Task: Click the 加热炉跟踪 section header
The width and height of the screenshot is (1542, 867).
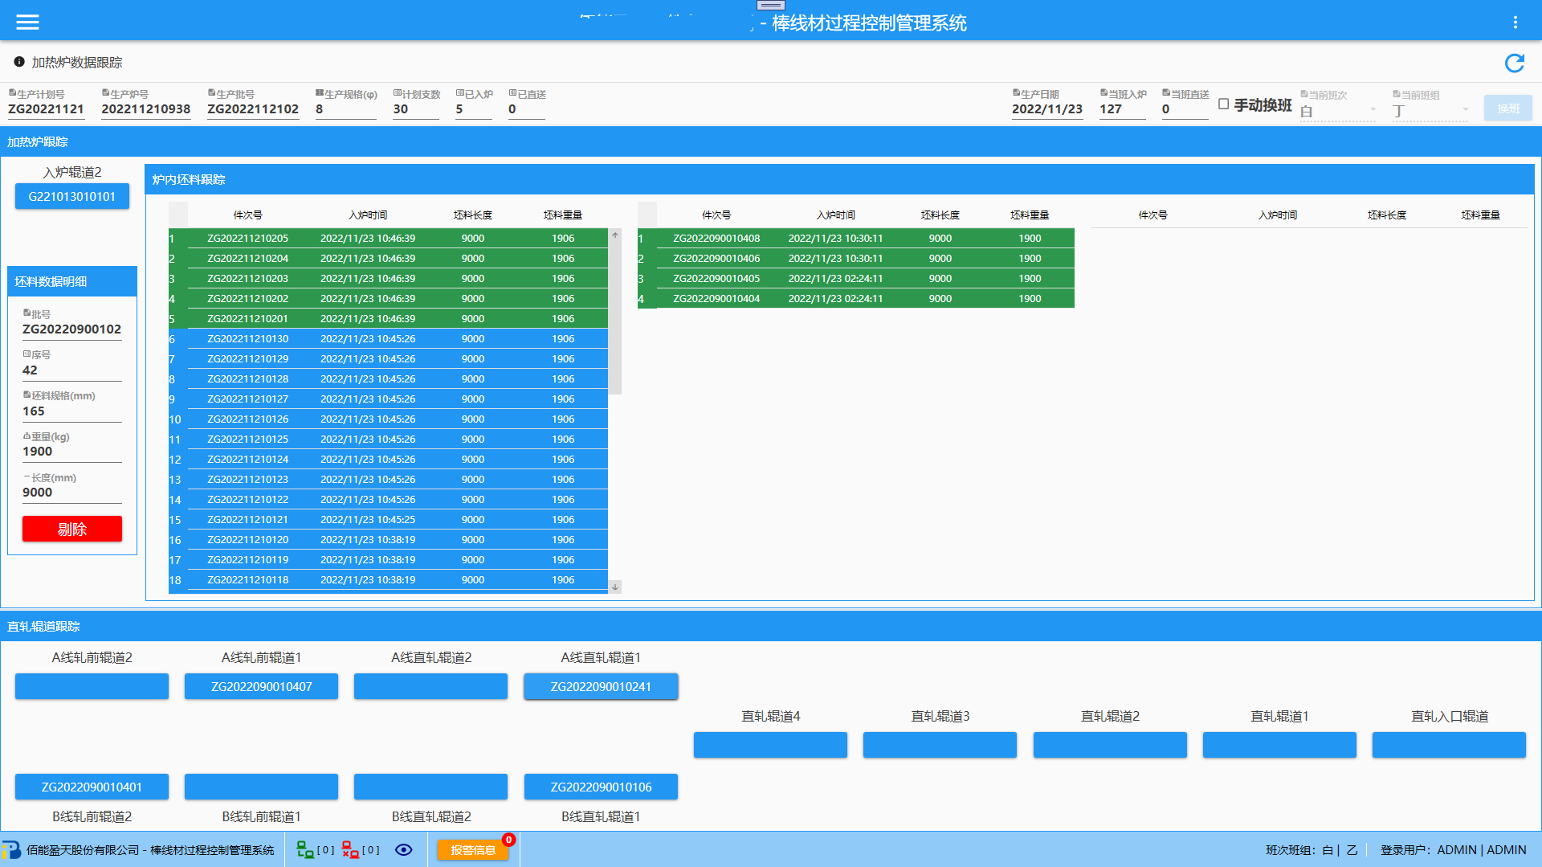Action: [x=771, y=141]
